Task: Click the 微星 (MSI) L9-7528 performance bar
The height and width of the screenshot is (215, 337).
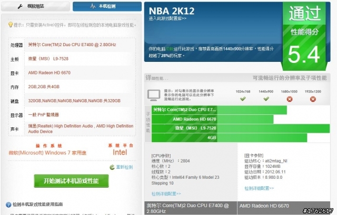Action: [241, 128]
